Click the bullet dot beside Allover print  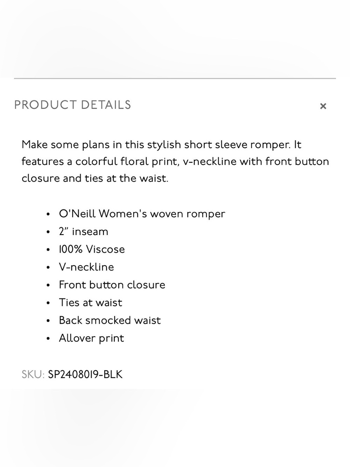48,338
